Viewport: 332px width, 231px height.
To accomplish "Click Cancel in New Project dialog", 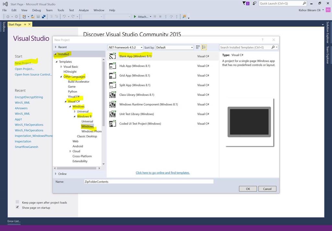I will pos(267,189).
